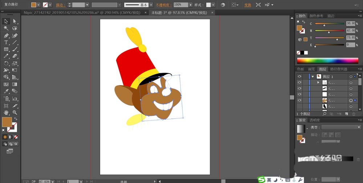Switch to the 未标题-3 document tab
Viewport: 363px width, 183px height.
(179, 13)
